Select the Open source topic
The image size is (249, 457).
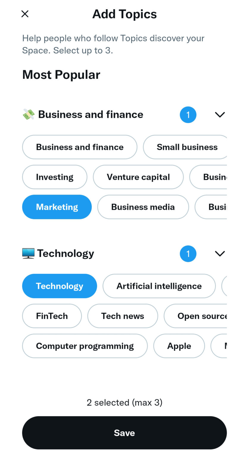[x=199, y=316]
